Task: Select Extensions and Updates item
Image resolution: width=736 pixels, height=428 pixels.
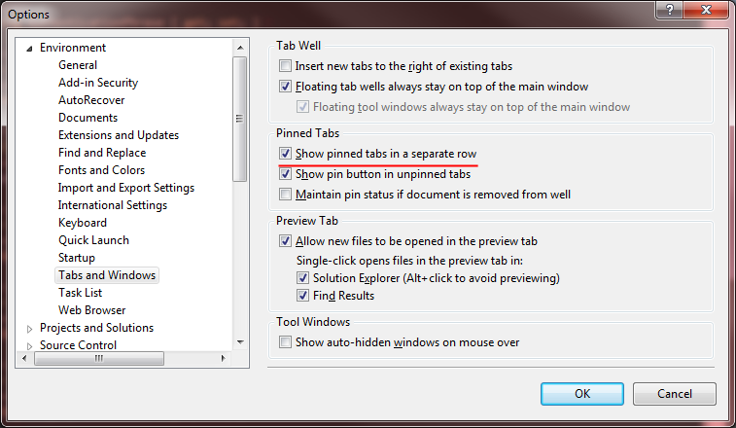Action: 119,135
